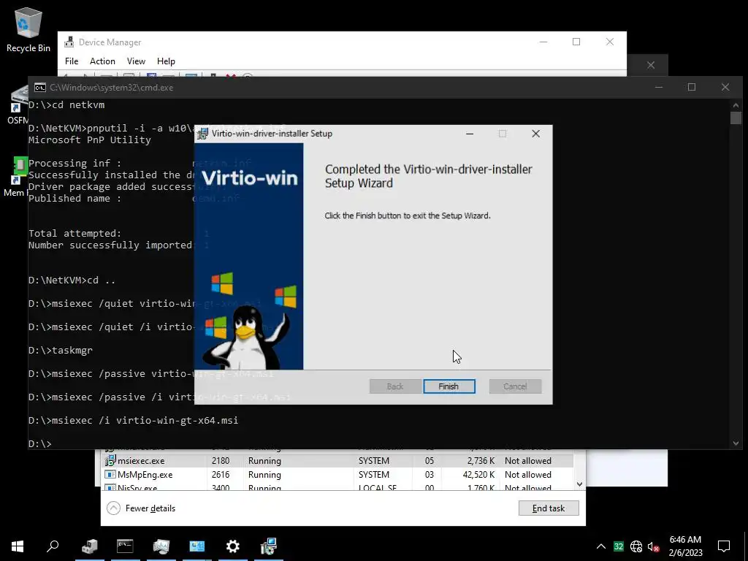Screen dimensions: 748x561
Task: Click Virtio-win banner image with penguin
Action: point(248,256)
